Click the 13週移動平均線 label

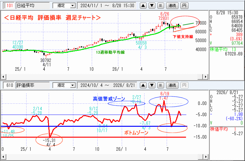110,52
